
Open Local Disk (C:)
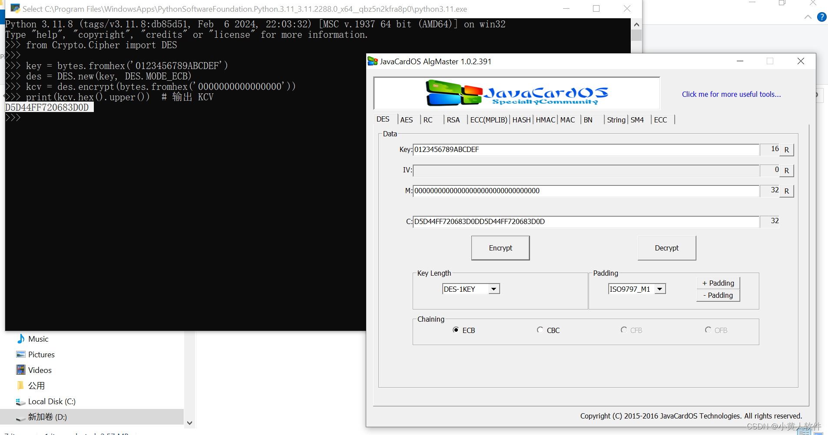click(51, 401)
